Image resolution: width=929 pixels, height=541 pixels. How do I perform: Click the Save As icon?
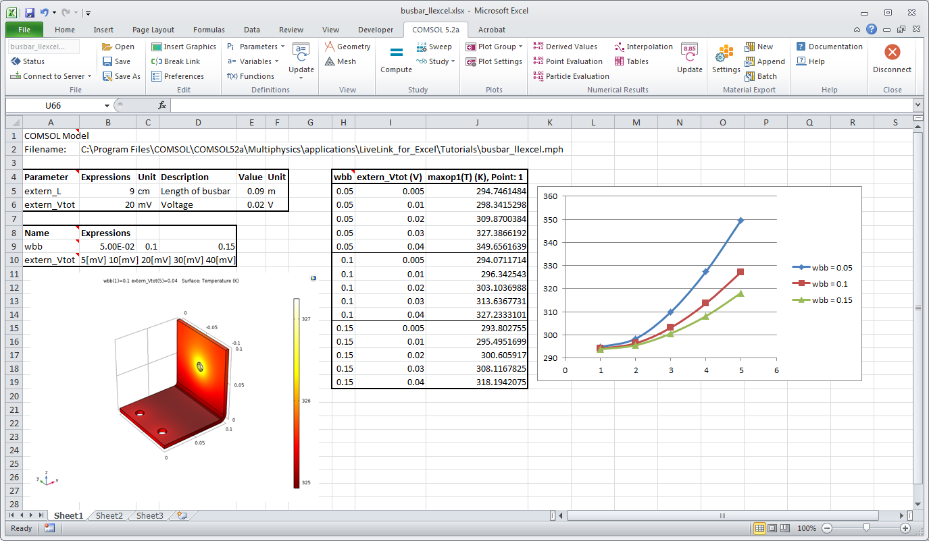click(107, 76)
